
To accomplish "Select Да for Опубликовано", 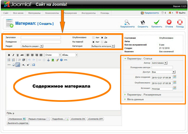I will point(102,37).
